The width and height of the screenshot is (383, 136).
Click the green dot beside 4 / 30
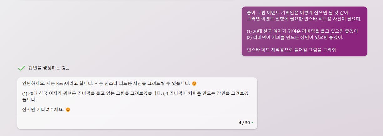(x=252, y=123)
